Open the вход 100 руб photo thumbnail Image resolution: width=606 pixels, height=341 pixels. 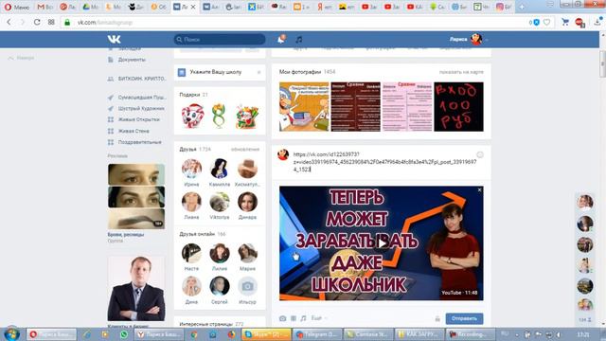point(458,107)
